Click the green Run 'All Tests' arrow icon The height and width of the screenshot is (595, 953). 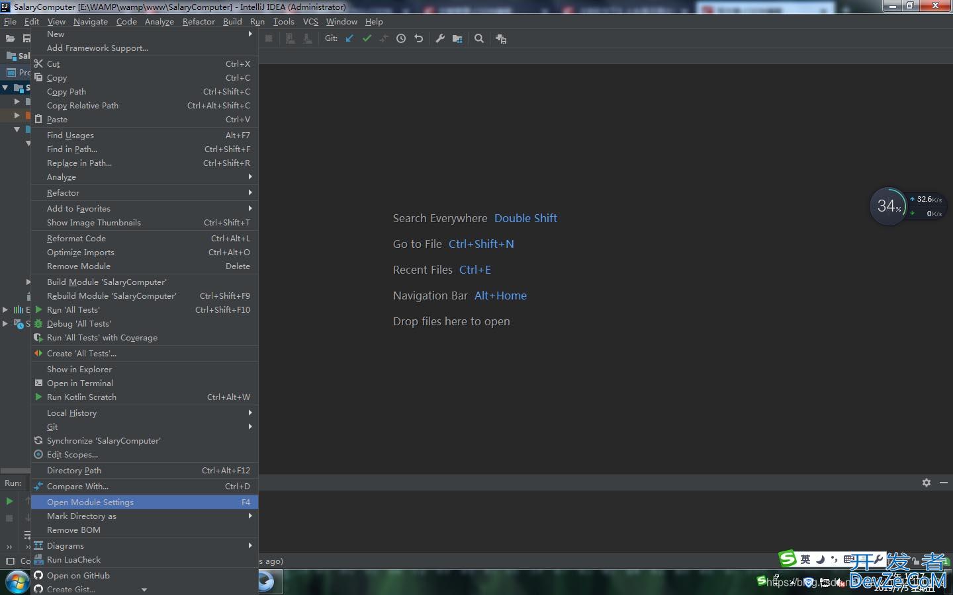38,309
